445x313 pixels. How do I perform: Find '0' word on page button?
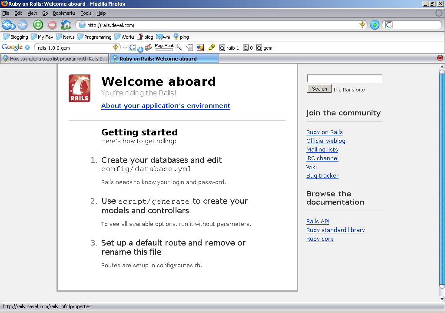click(x=248, y=48)
